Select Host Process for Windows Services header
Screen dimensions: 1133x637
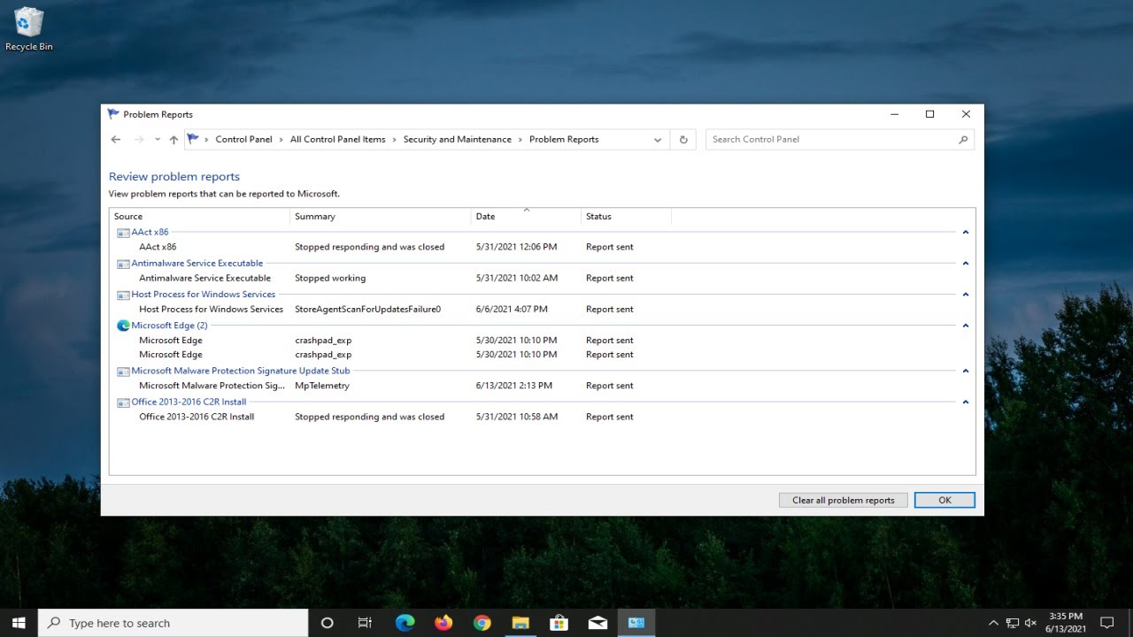pyautogui.click(x=203, y=295)
